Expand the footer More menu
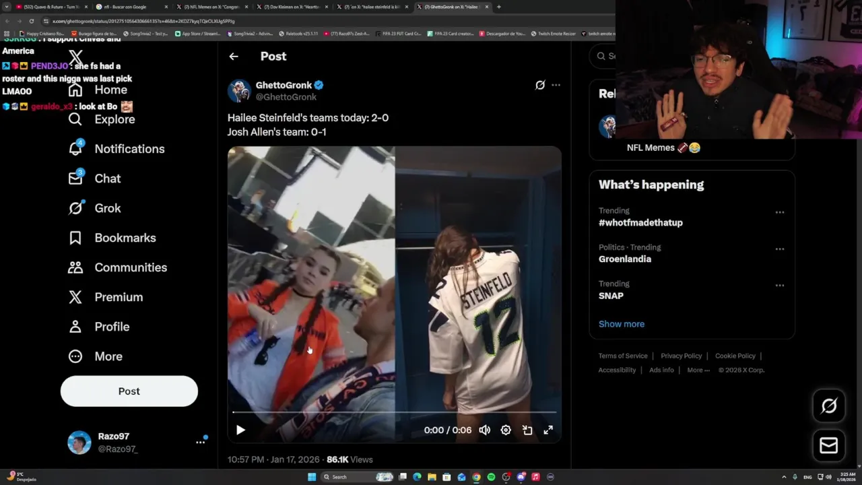The height and width of the screenshot is (485, 862). (x=698, y=370)
